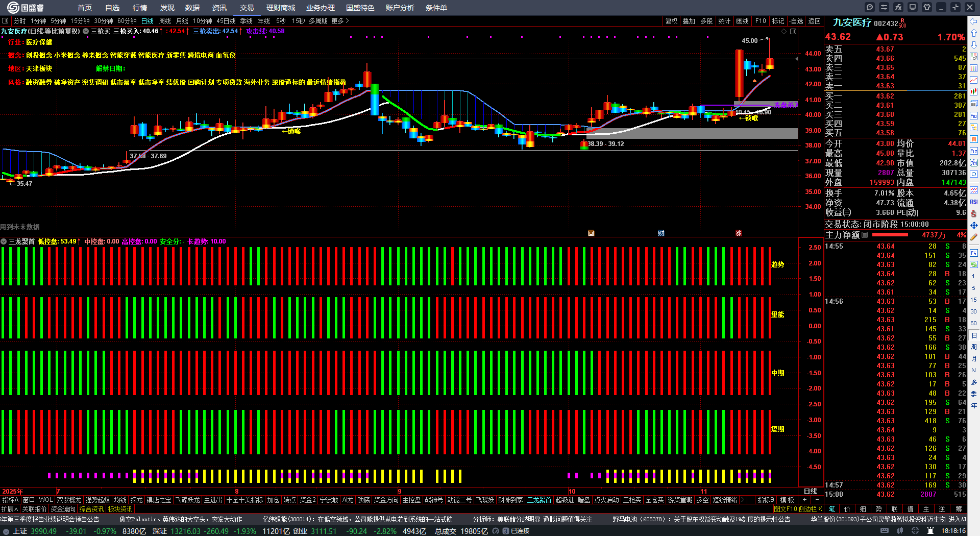Viewport: 980px width, 536px height.
Task: Click the red trend line chart sidebar icon
Action: tap(974, 80)
